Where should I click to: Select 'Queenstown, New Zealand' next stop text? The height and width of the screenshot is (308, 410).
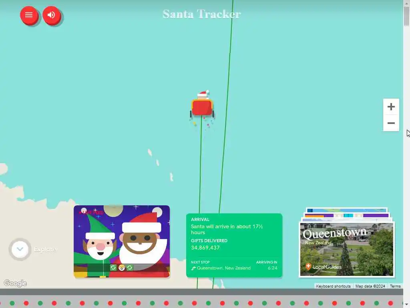[223, 268]
